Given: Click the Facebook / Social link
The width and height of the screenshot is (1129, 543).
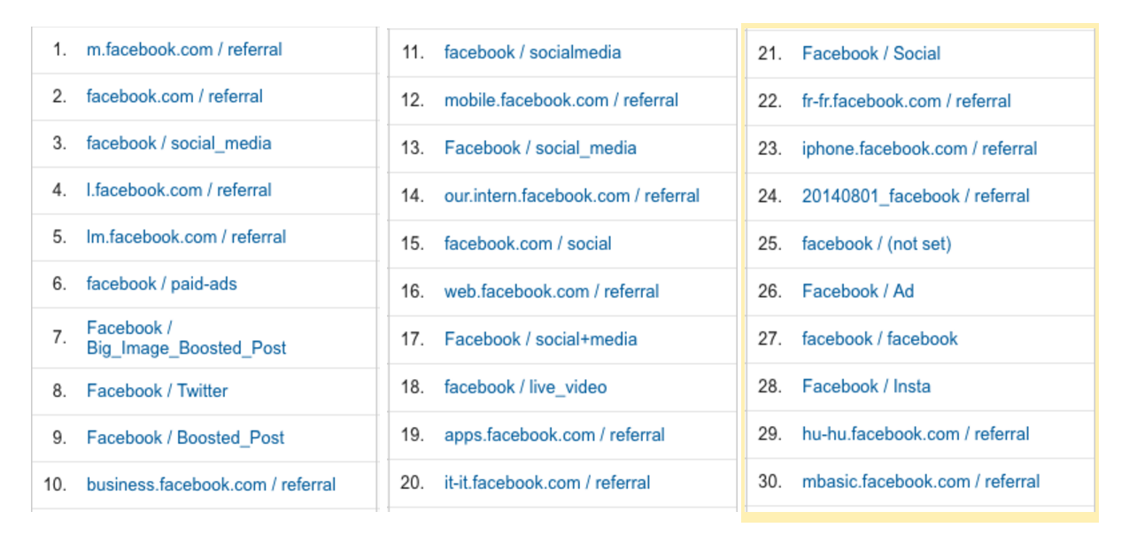Looking at the screenshot, I should 870,53.
